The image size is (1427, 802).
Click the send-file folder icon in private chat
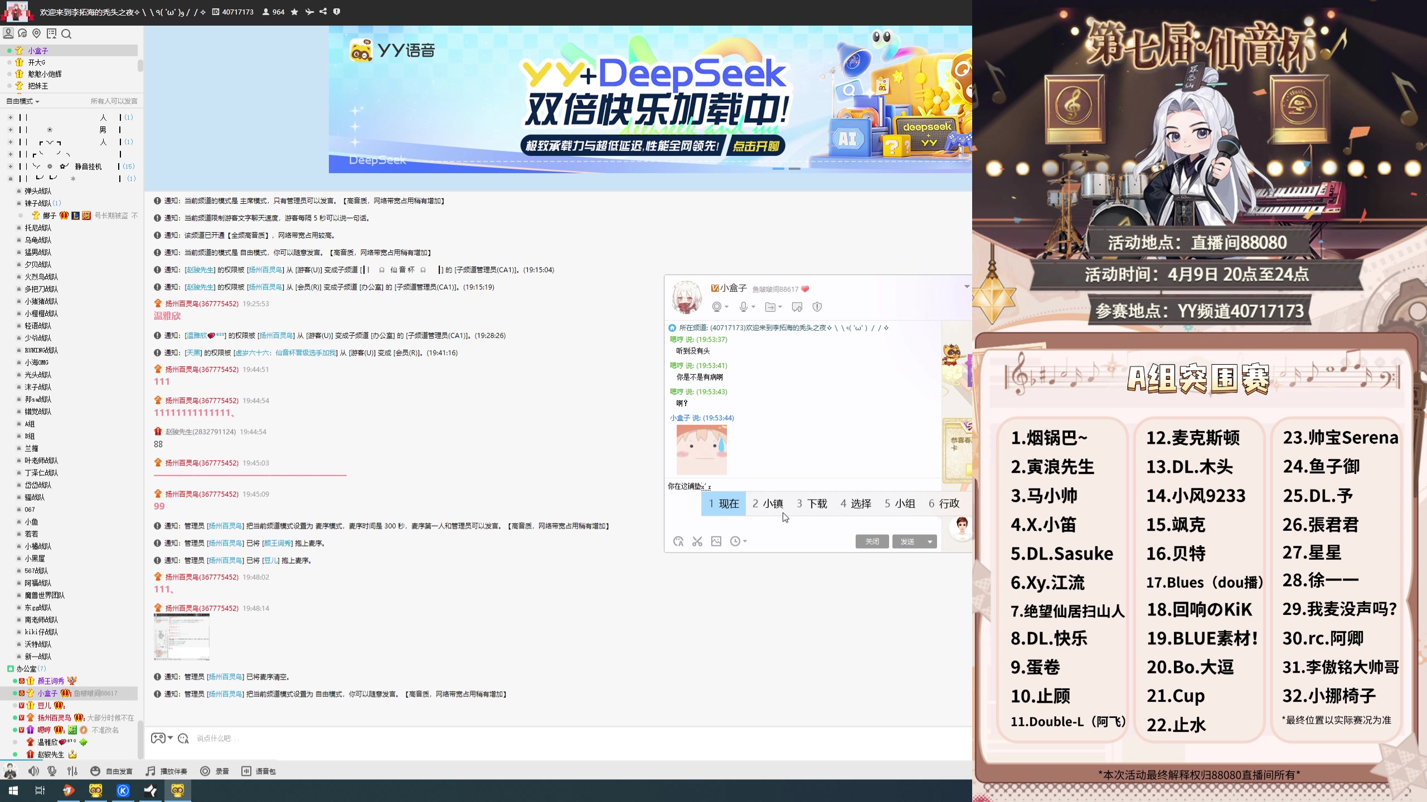[x=770, y=307]
